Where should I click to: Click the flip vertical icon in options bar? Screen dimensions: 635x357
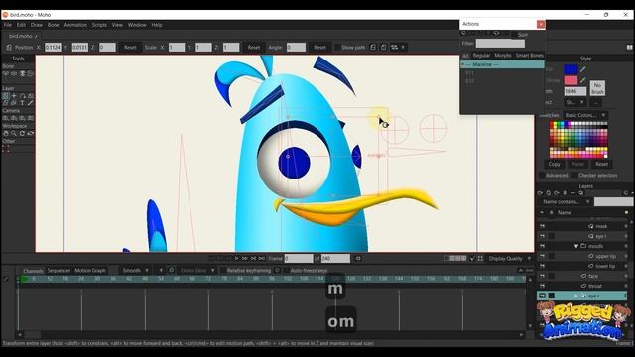(383, 47)
